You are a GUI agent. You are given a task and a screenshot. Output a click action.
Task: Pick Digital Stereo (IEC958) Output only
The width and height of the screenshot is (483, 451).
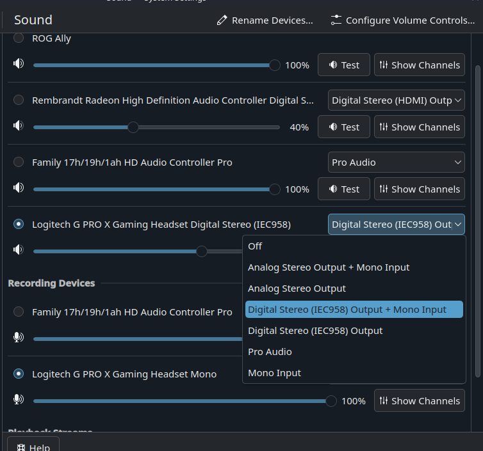(x=354, y=331)
